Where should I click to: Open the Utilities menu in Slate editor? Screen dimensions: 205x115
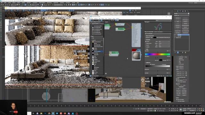tap(118, 19)
